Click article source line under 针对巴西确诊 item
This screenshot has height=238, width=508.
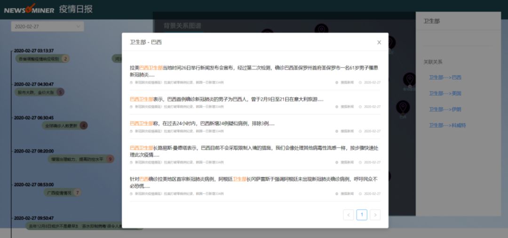[x=177, y=194]
